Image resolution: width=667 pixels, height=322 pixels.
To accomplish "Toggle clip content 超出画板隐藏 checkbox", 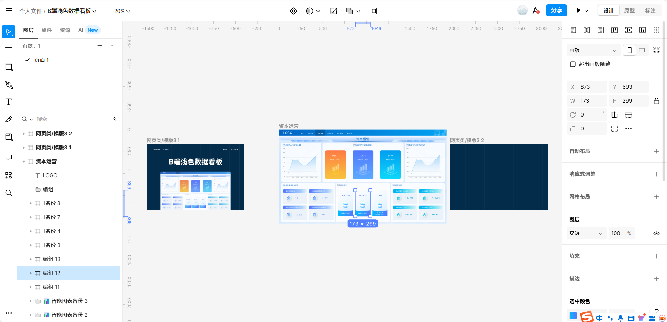I will 573,64.
